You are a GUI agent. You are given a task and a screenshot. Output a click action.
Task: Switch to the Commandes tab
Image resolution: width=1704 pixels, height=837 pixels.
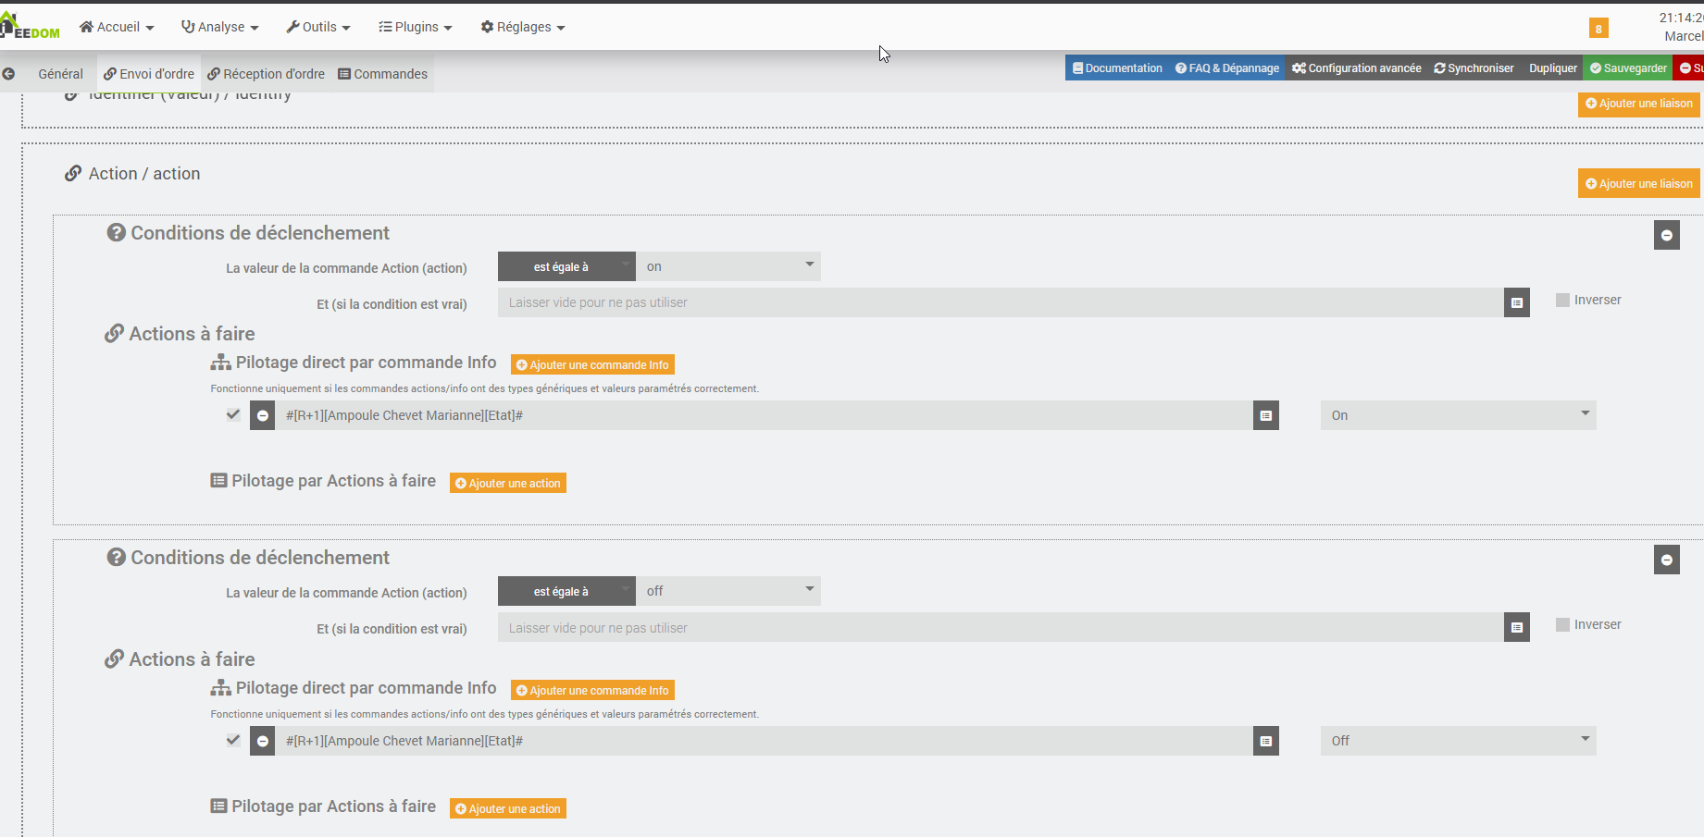382,74
